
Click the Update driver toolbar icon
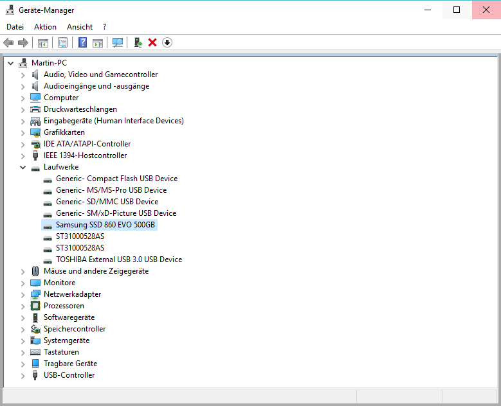(x=138, y=42)
